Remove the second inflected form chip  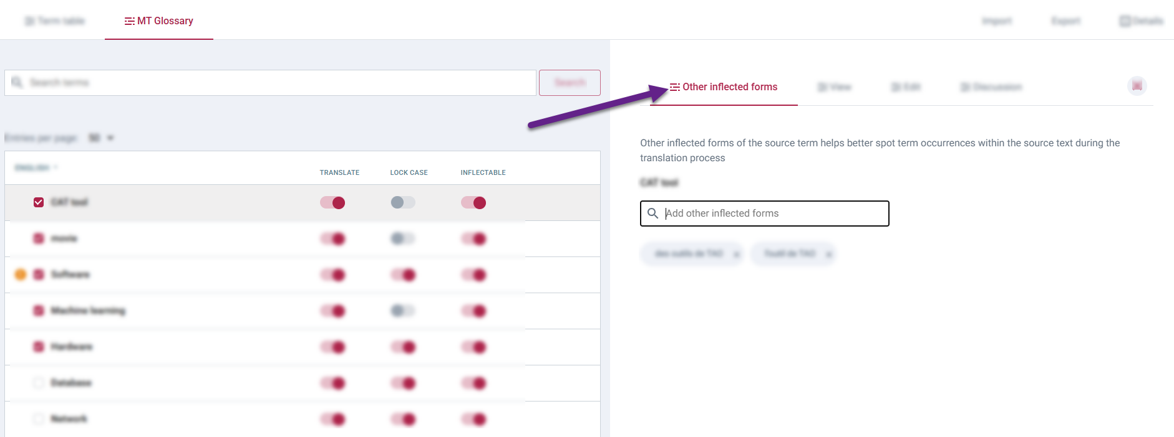coord(828,254)
